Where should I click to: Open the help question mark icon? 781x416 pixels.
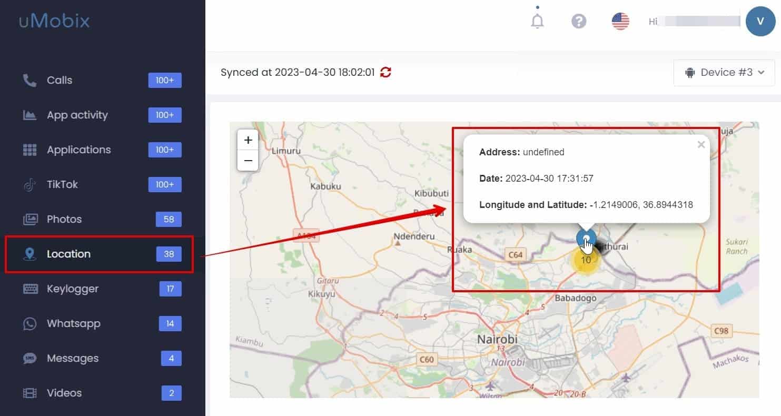point(579,22)
